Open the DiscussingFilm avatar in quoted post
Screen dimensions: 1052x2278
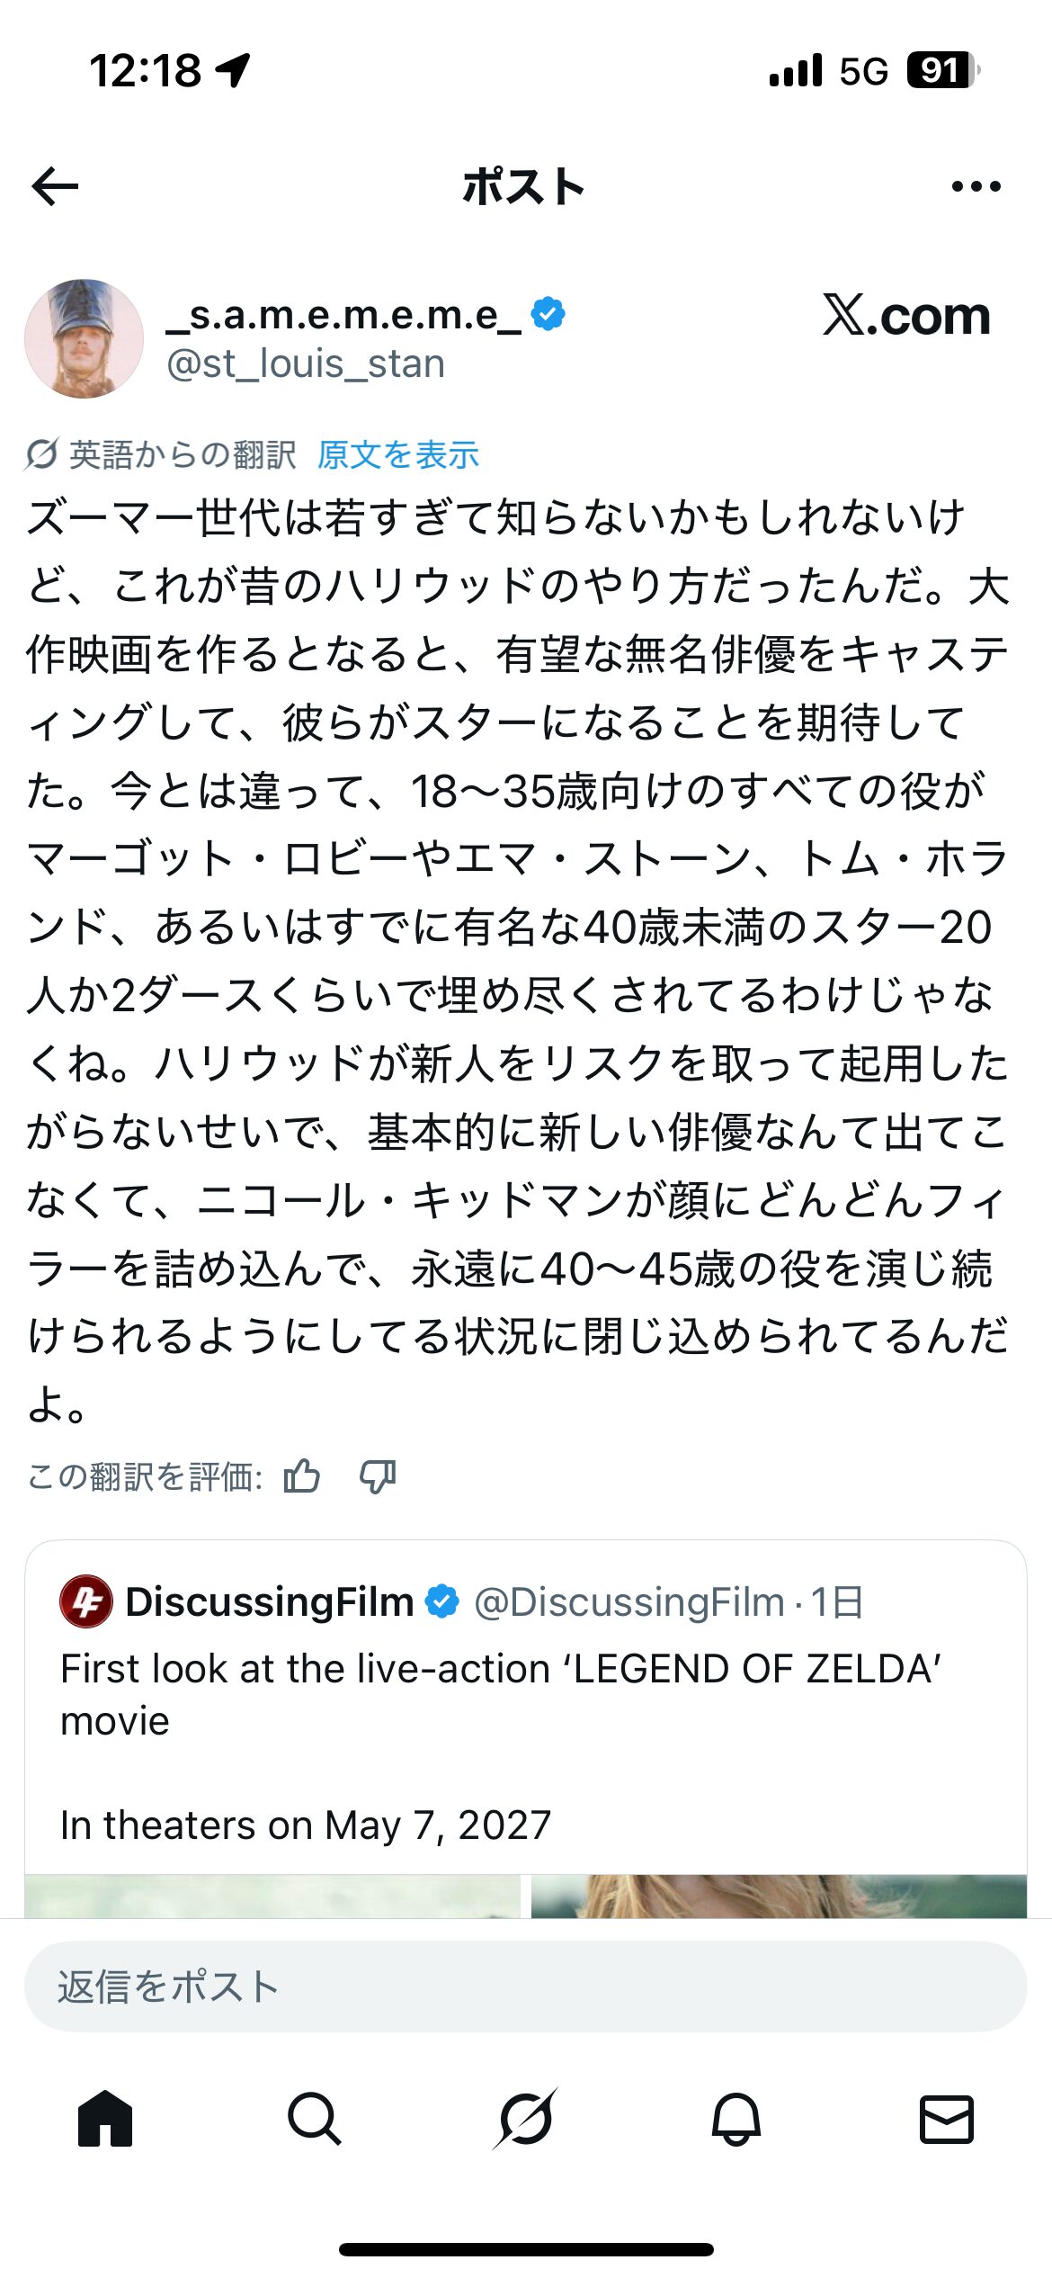tap(86, 1601)
